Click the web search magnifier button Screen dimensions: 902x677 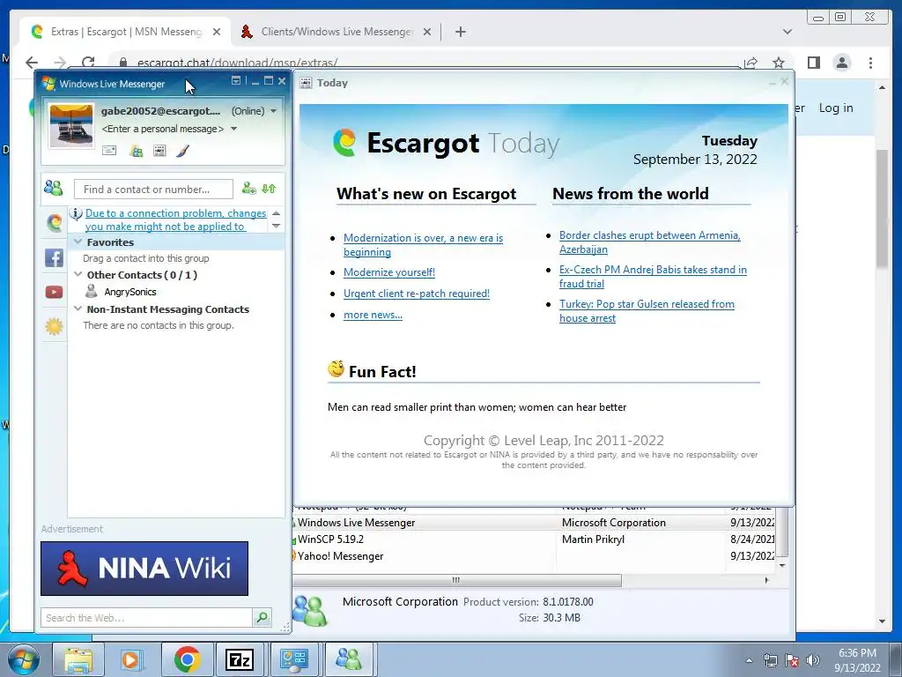pos(262,618)
